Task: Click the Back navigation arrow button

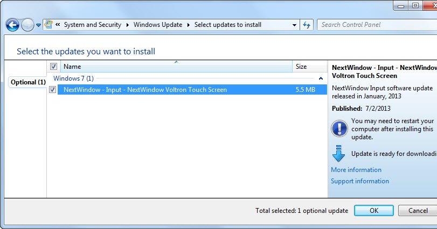Action: 12,25
